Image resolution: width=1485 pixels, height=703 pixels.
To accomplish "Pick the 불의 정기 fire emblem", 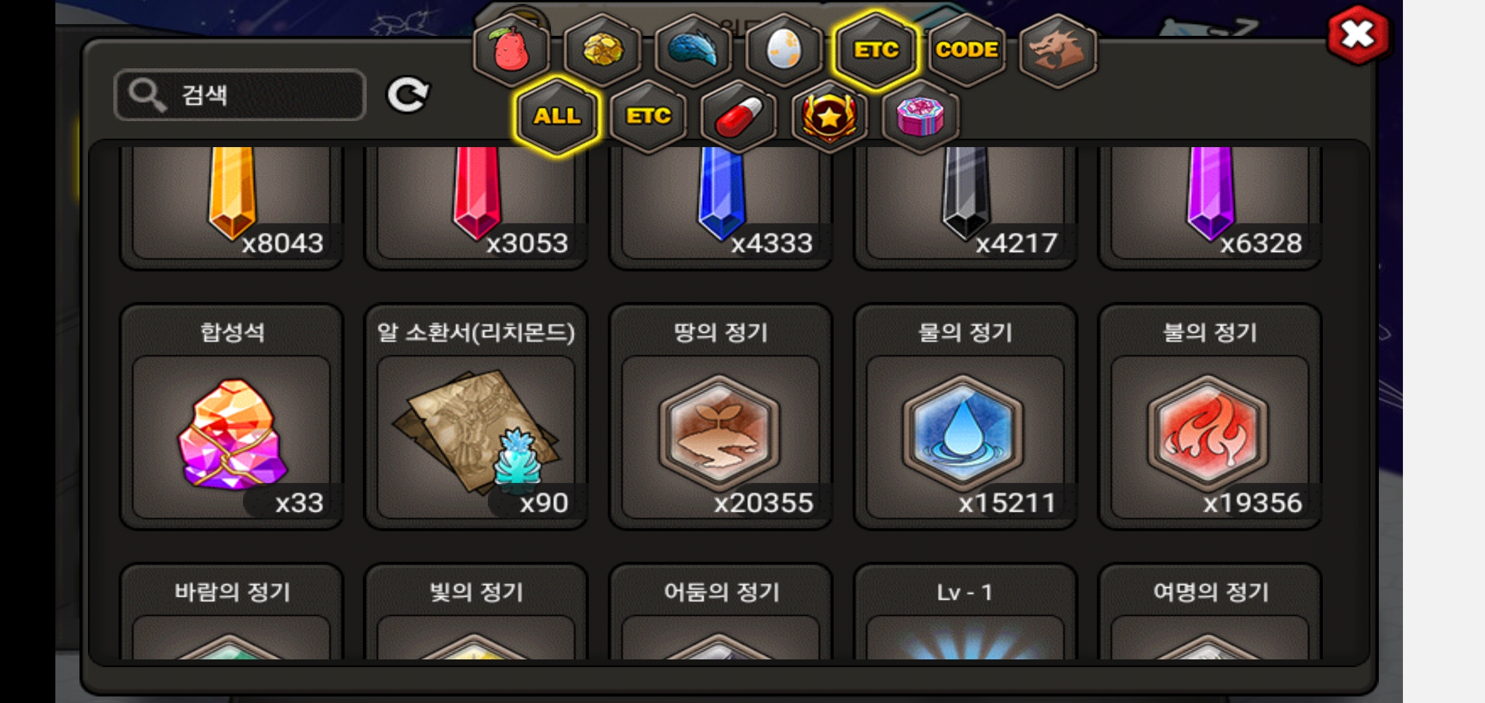I will 1210,417.
